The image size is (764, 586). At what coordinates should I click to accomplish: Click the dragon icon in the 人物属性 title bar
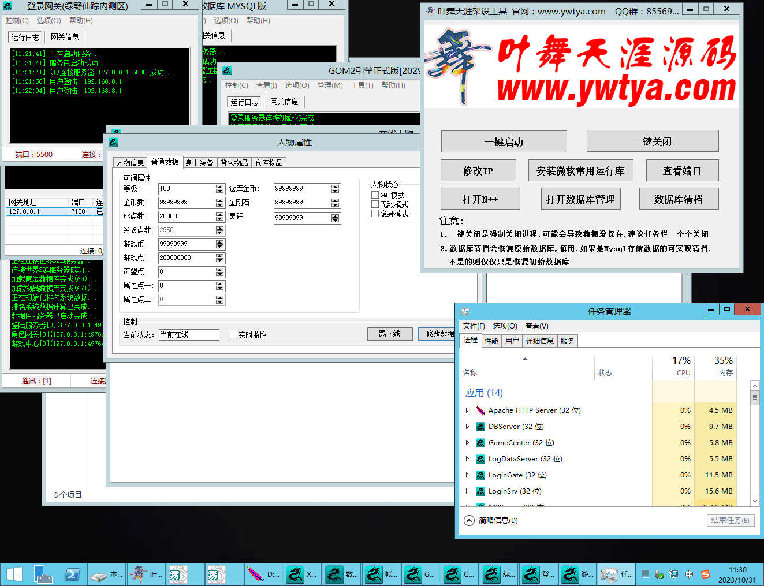pos(114,142)
